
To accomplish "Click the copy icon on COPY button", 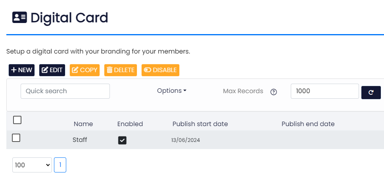I will coord(75,70).
